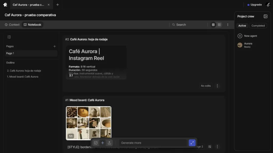Add a new page with plus icon
This screenshot has width=273, height=153.
coord(54,46)
